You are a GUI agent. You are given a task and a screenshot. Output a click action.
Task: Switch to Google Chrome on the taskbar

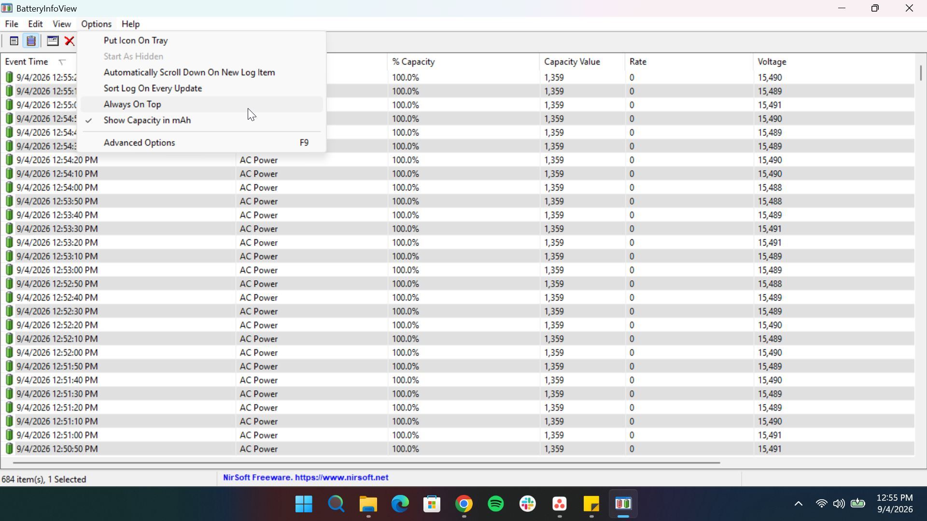pyautogui.click(x=463, y=505)
